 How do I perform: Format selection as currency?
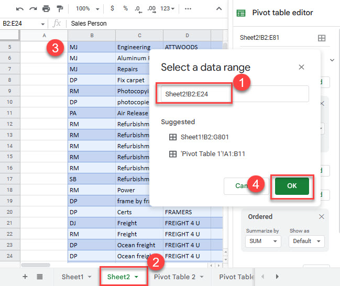point(113,9)
